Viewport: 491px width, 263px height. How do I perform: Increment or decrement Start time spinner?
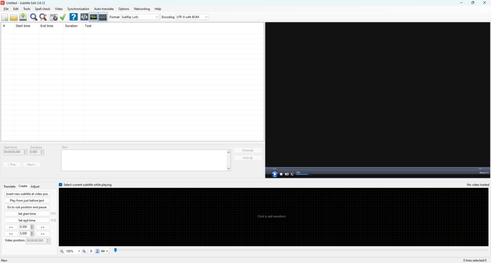pos(25,152)
